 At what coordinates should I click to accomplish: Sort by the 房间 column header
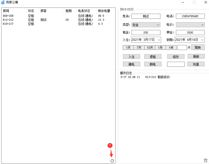tap(14, 11)
